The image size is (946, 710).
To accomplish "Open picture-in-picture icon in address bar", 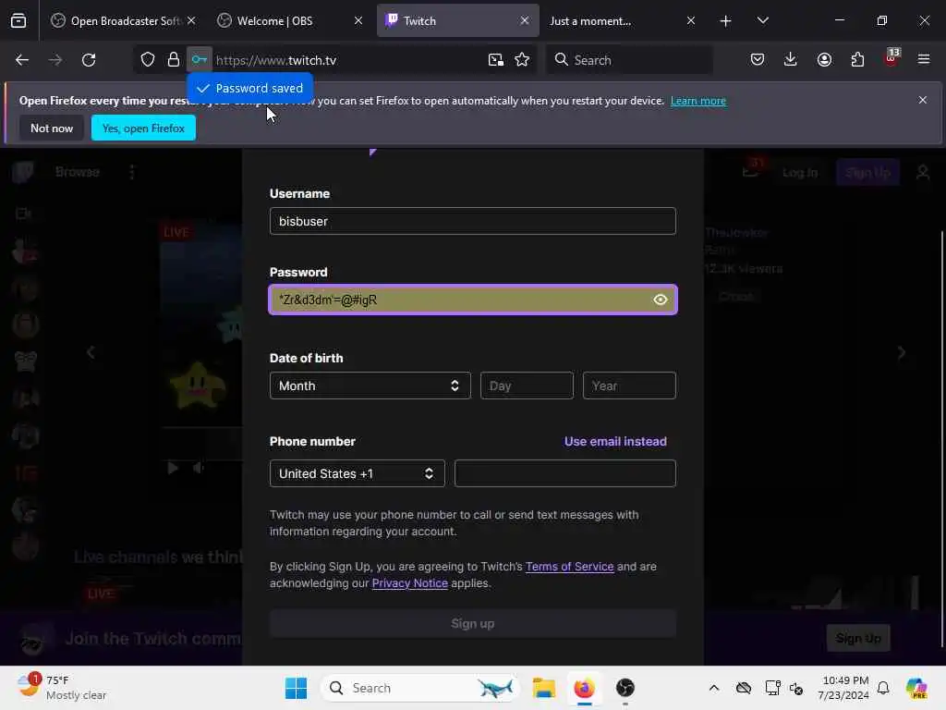I will (496, 60).
